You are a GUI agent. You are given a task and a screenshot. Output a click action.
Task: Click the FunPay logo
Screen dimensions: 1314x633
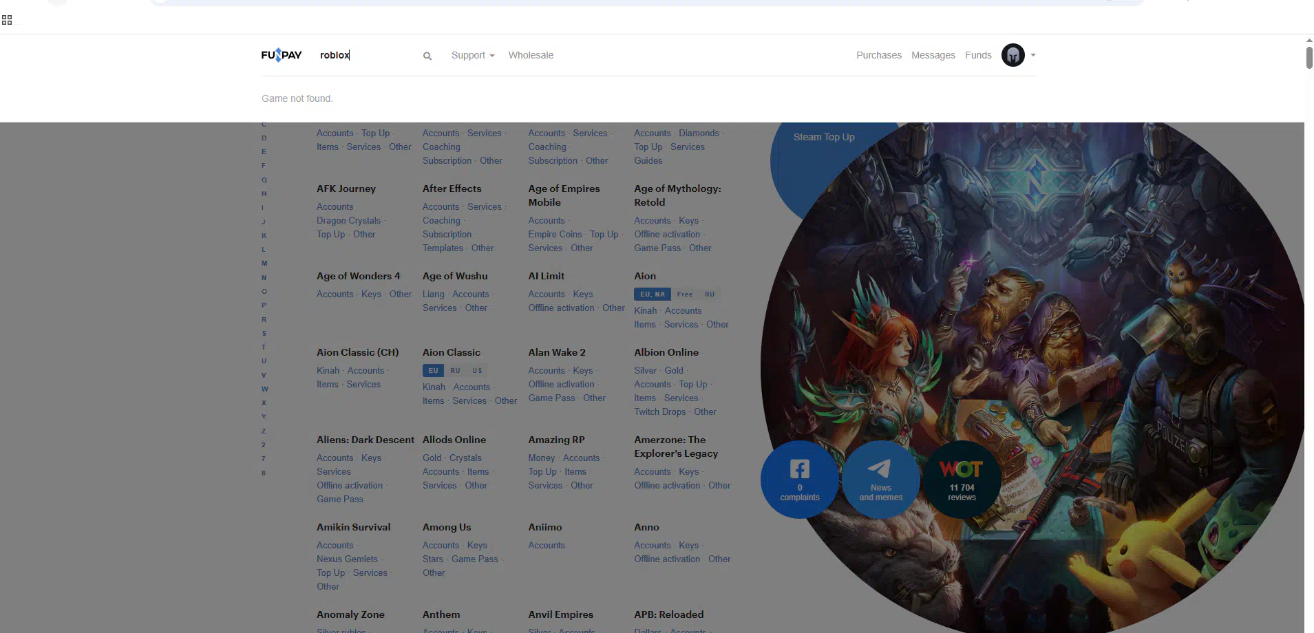[x=281, y=55]
